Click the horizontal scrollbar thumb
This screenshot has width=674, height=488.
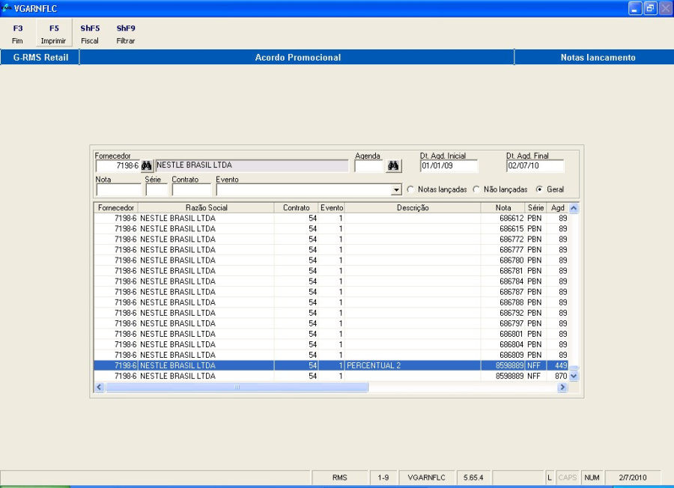click(x=237, y=387)
